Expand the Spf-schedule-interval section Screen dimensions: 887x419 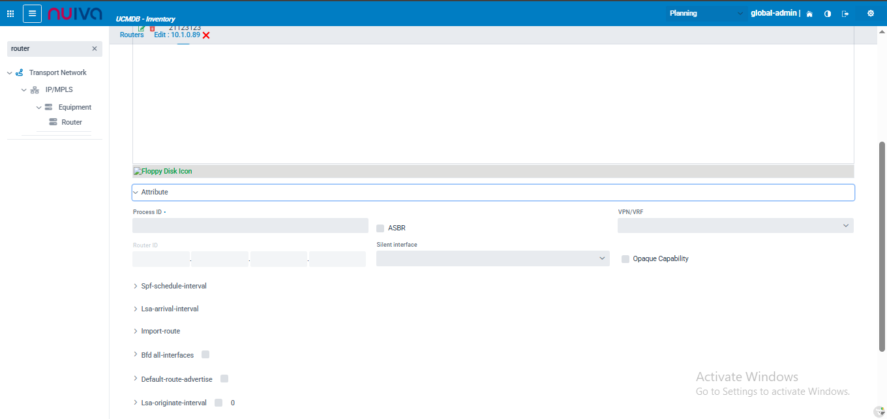pyautogui.click(x=173, y=286)
